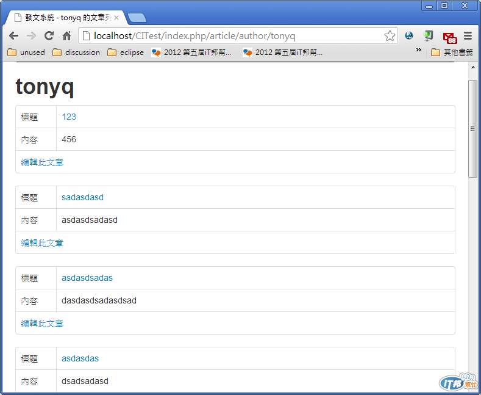Click the content text dasdasdsadasdsad

(99, 300)
